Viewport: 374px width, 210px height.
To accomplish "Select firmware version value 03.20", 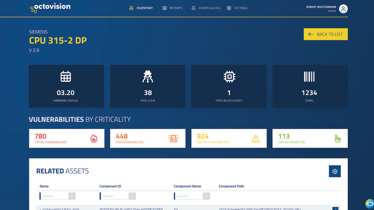I will (x=66, y=93).
